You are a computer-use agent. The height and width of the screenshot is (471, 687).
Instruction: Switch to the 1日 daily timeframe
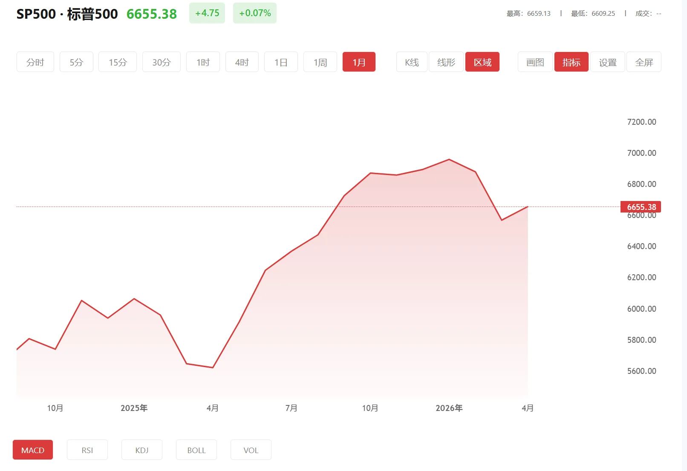point(281,62)
